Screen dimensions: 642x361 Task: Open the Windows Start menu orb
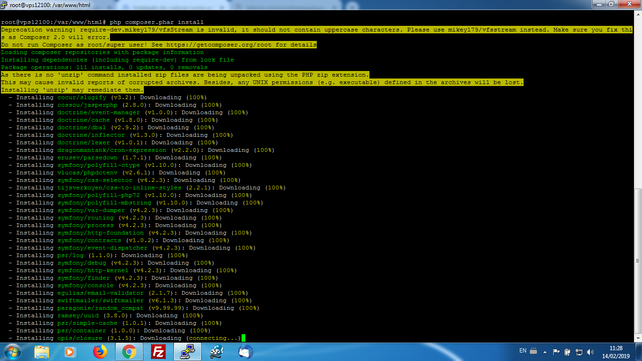13,351
